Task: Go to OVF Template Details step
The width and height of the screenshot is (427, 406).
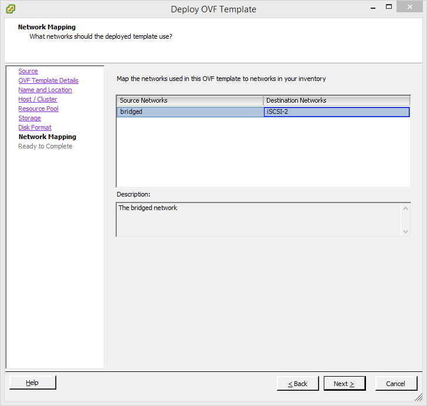Action: [48, 80]
